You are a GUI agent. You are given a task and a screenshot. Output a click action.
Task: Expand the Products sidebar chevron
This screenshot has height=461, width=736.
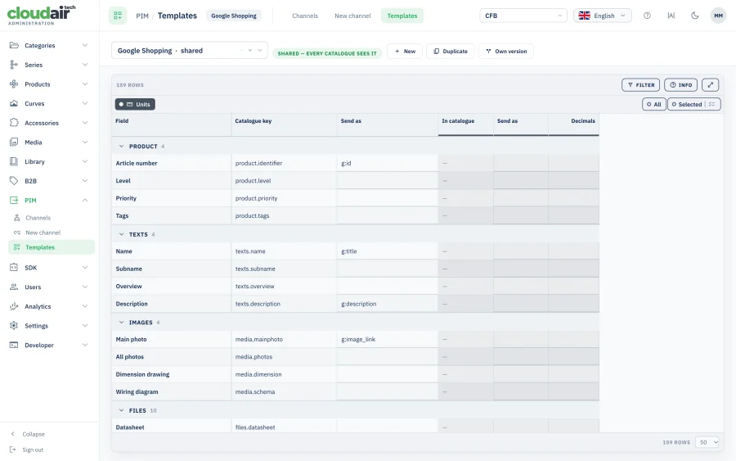coord(85,84)
